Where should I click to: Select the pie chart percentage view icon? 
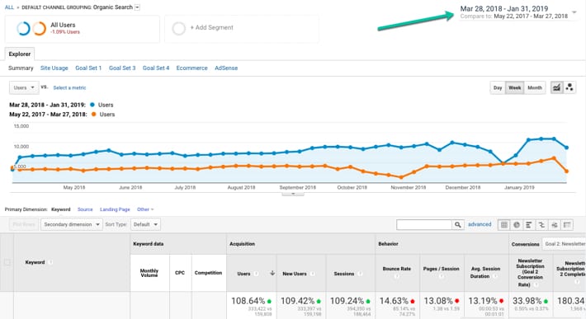[517, 224]
